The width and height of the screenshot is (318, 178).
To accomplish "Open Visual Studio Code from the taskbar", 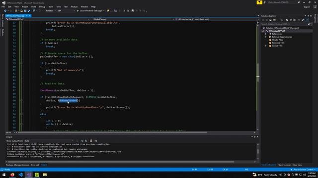I will pyautogui.click(x=20, y=175).
